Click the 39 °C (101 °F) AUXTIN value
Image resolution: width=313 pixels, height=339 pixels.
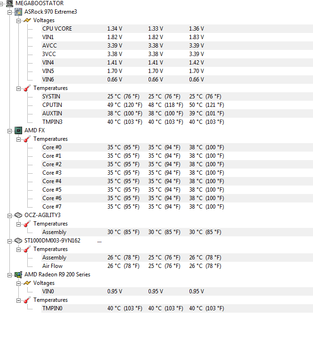point(207,113)
